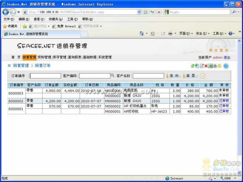
Task: Expand the address bar URL dropdown arrow
Action: 139,12
